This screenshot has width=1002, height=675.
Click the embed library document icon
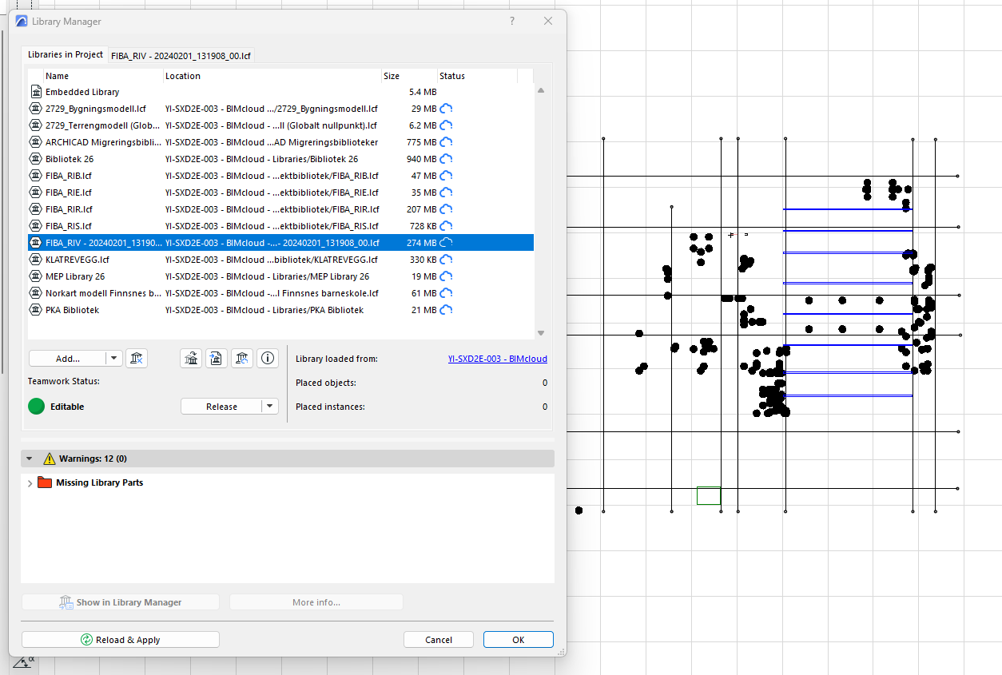point(217,359)
